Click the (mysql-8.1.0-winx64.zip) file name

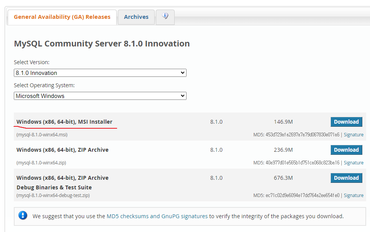tap(41, 163)
